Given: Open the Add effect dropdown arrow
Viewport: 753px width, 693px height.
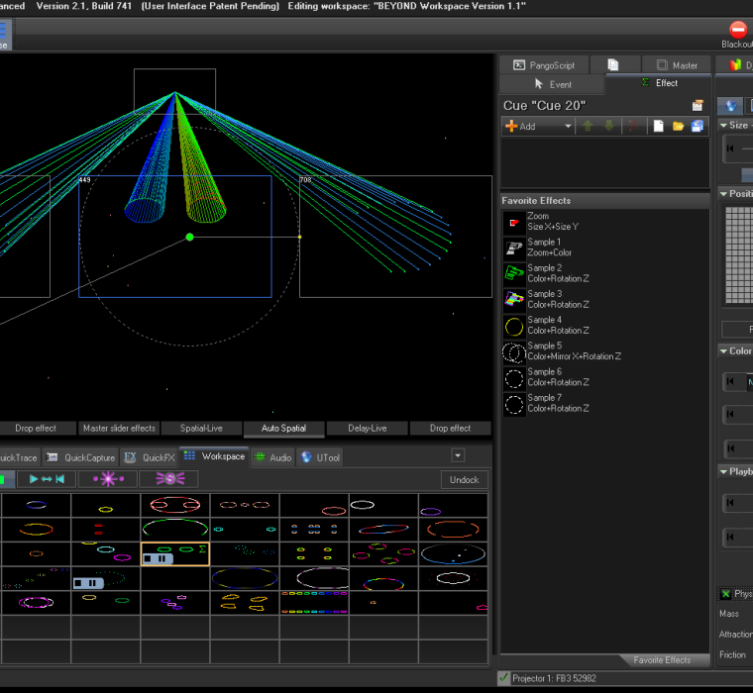Looking at the screenshot, I should coord(568,126).
